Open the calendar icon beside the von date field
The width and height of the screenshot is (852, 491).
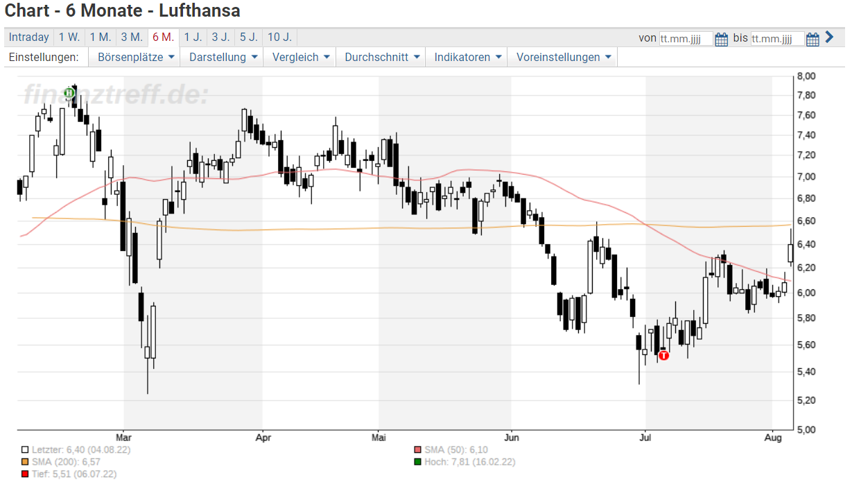click(721, 38)
